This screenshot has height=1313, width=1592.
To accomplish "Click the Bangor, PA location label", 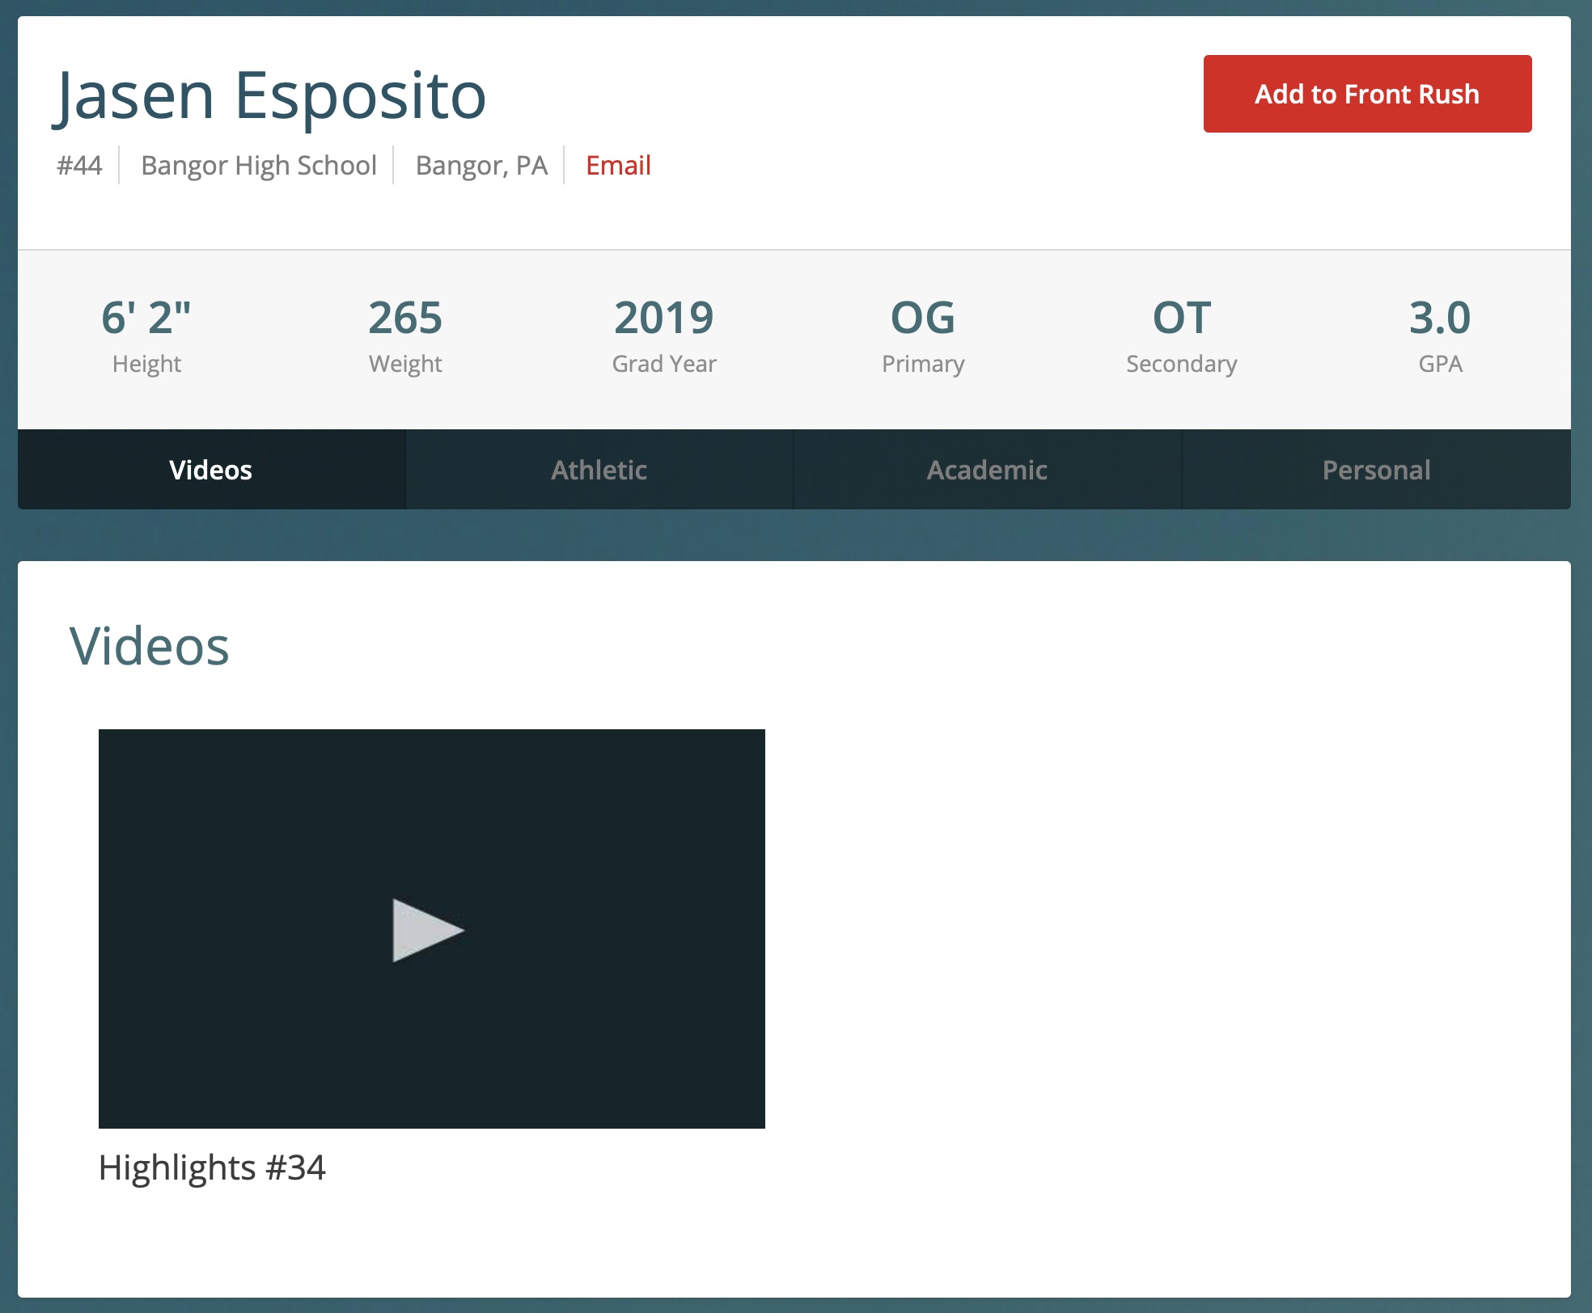I will coord(479,164).
